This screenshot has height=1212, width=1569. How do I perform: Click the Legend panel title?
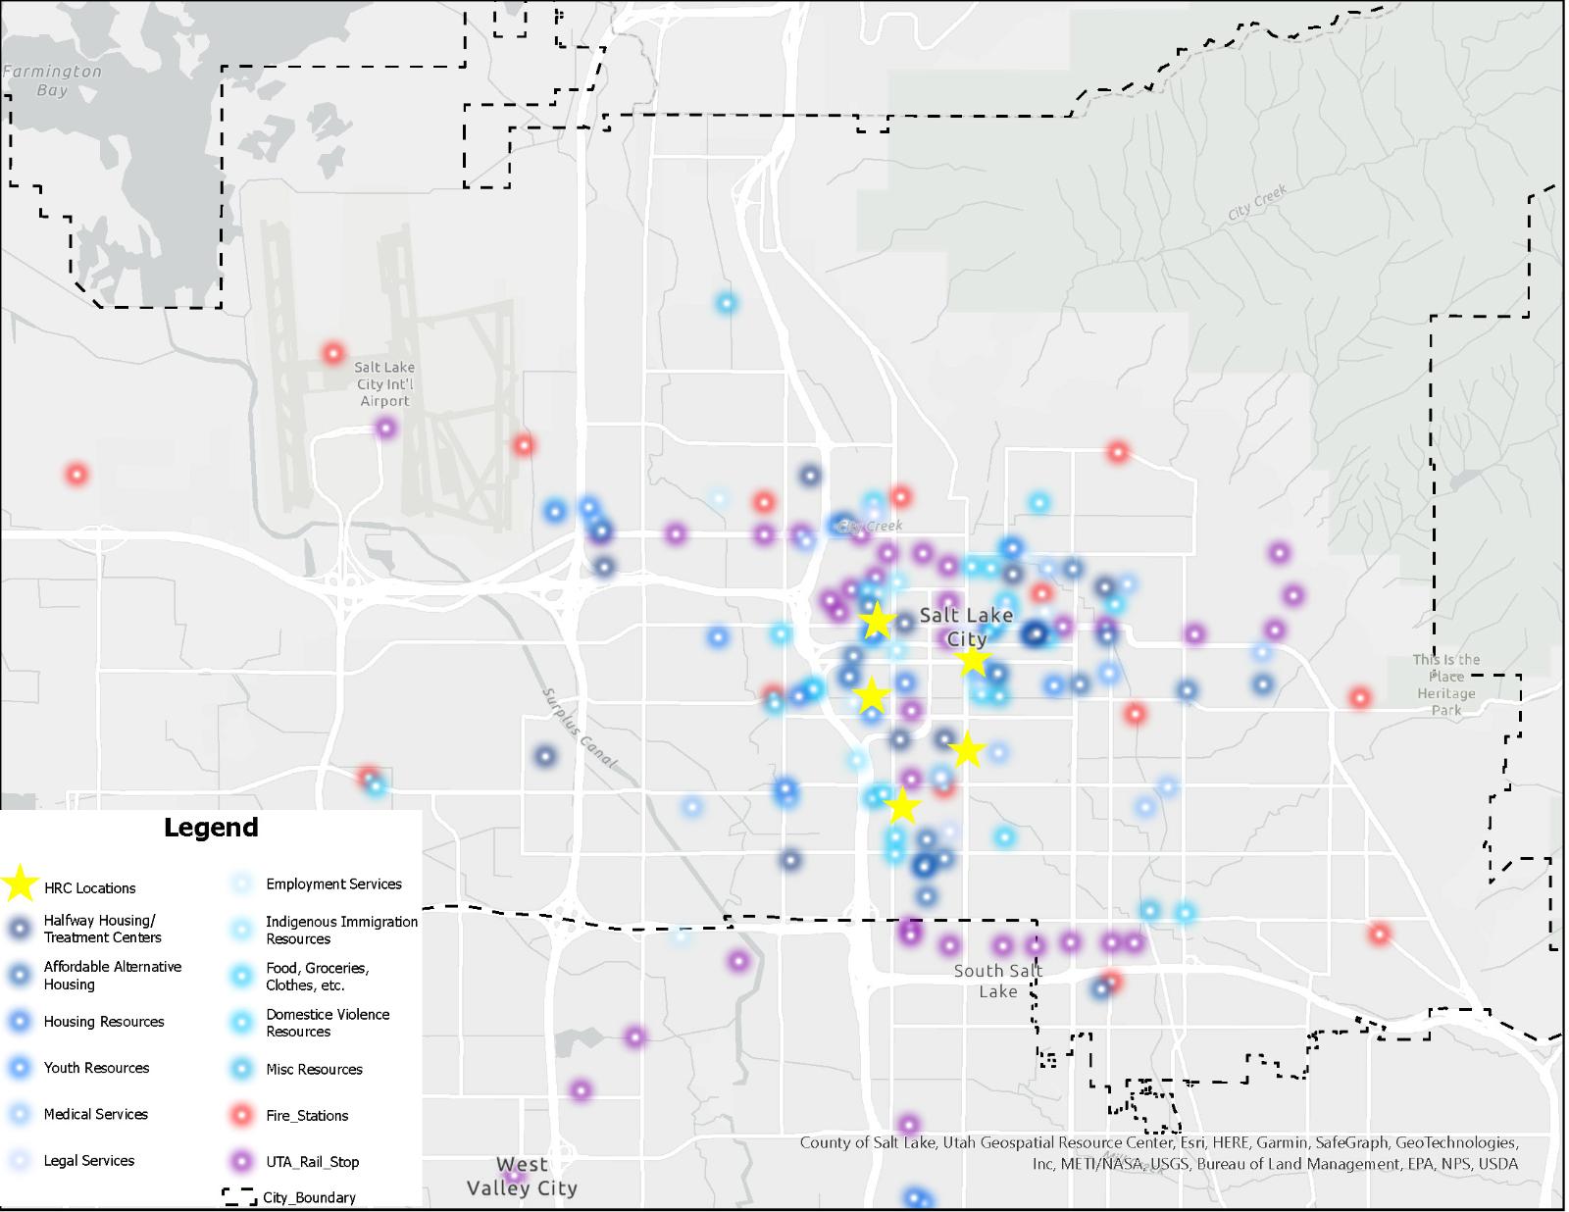(211, 827)
